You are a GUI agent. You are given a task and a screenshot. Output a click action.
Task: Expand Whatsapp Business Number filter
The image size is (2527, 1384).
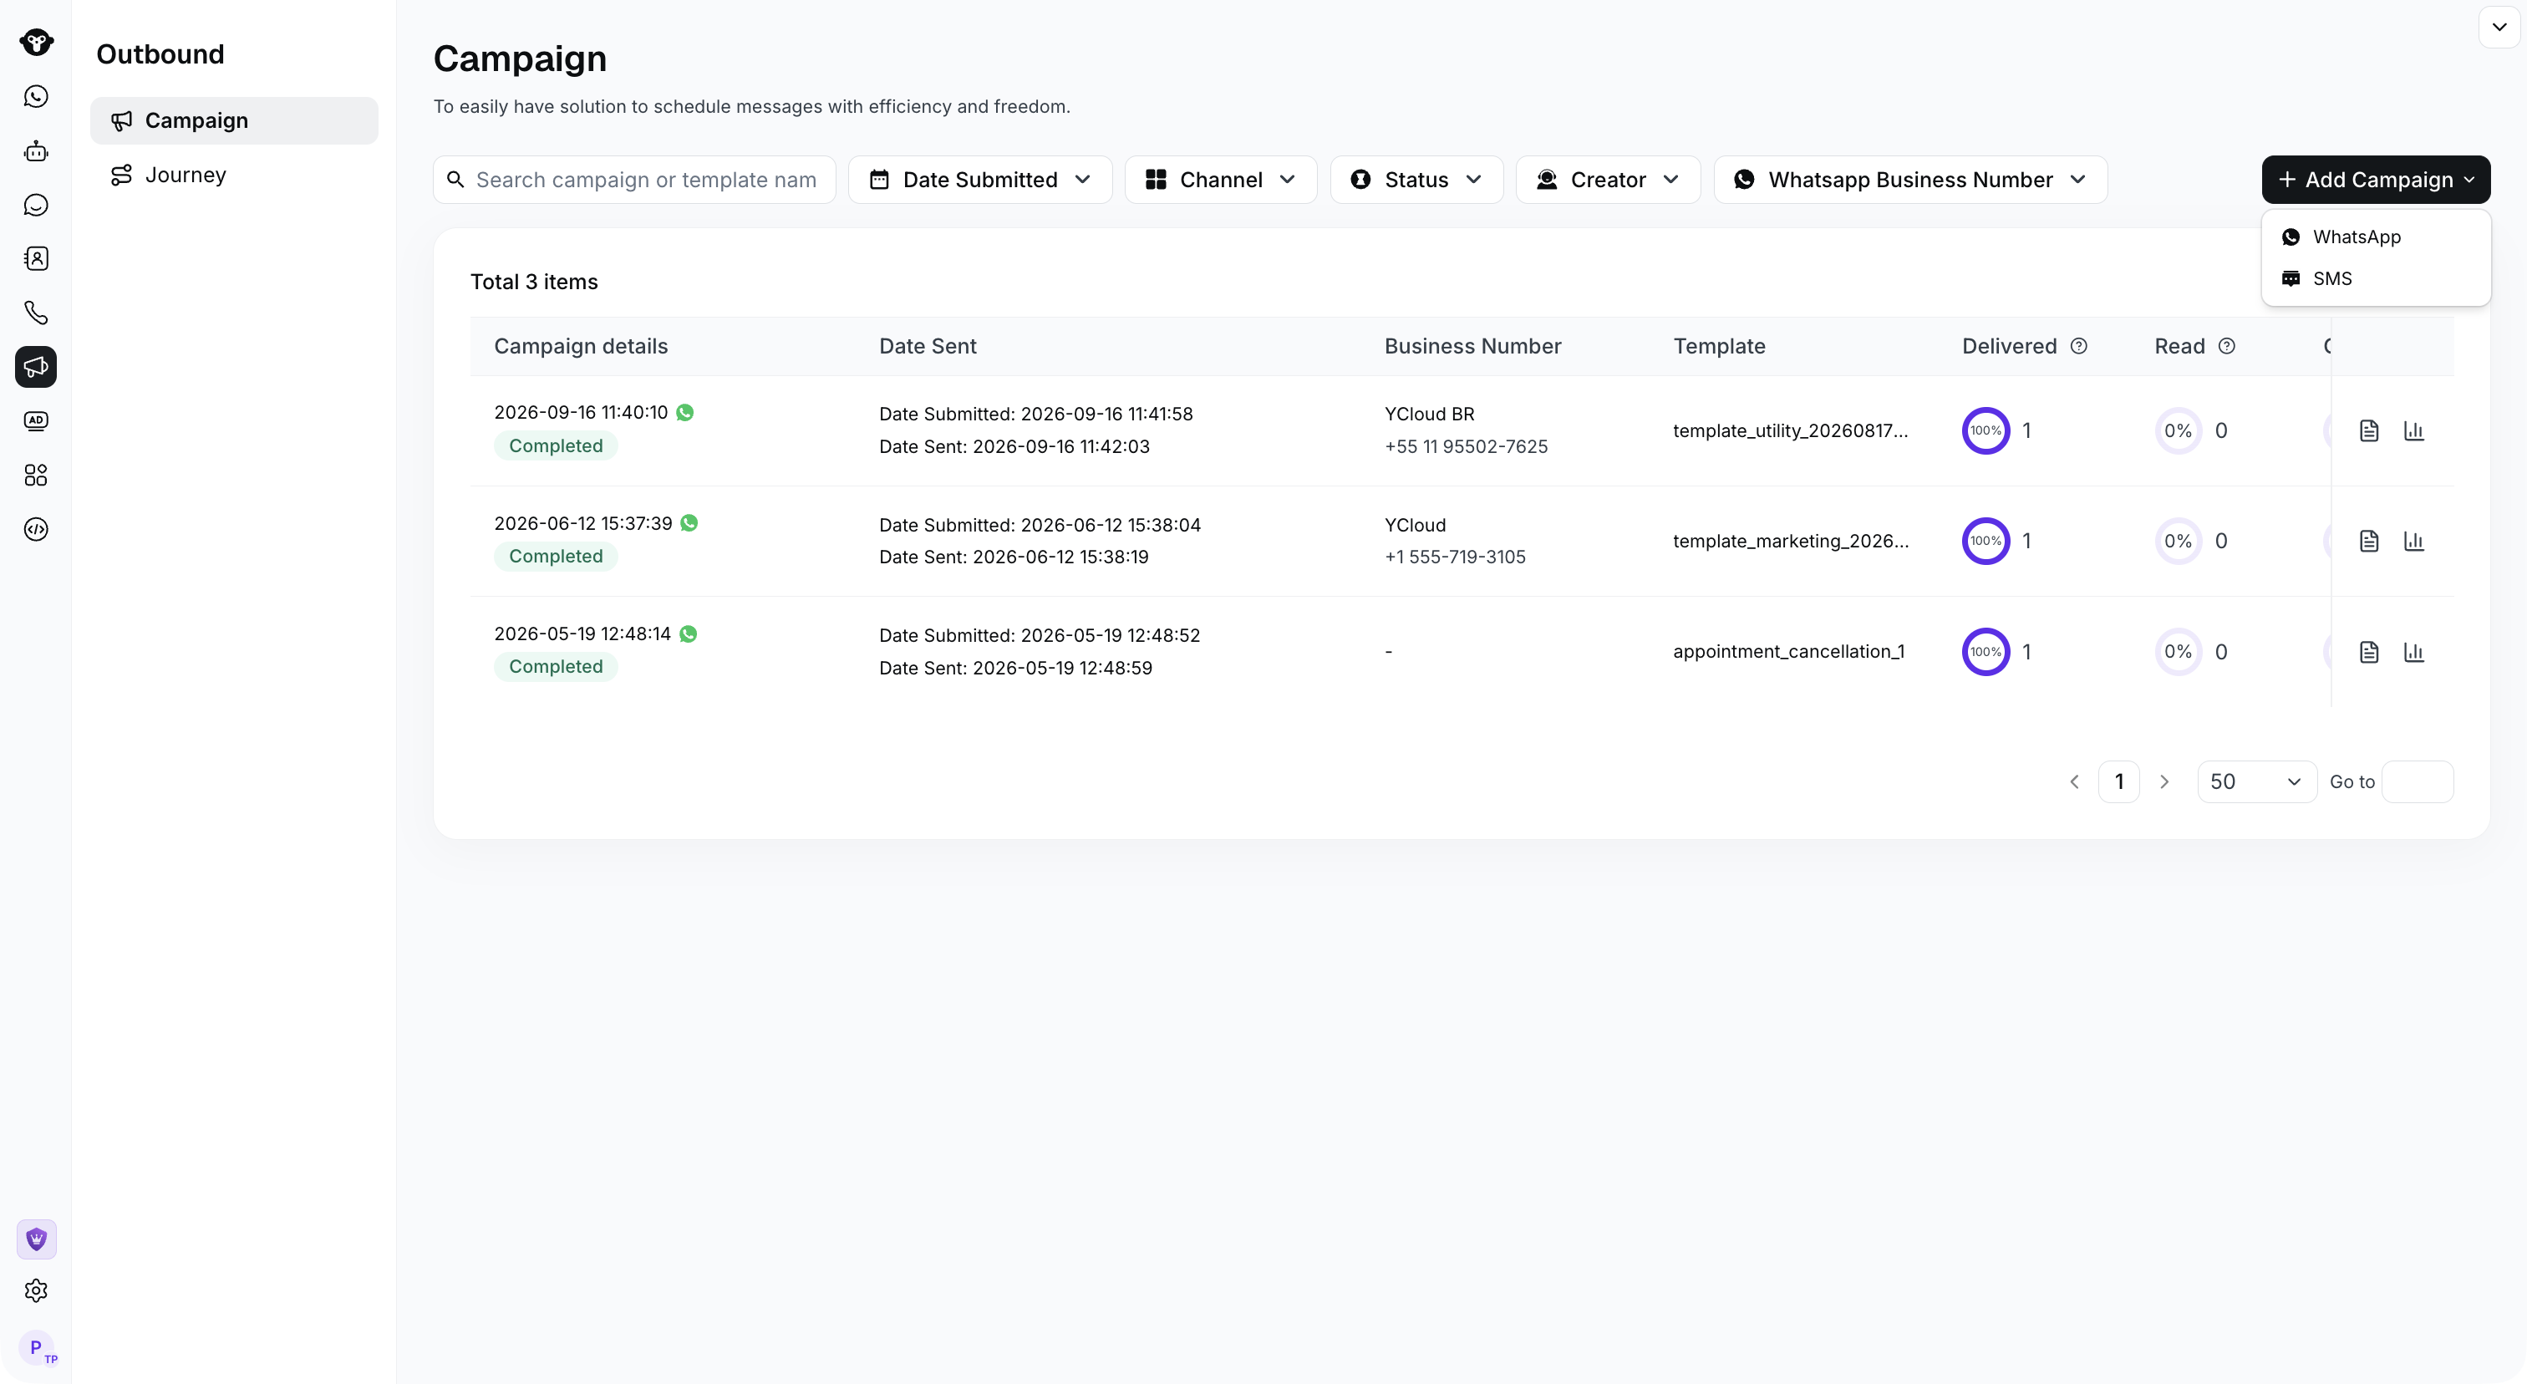[1910, 180]
